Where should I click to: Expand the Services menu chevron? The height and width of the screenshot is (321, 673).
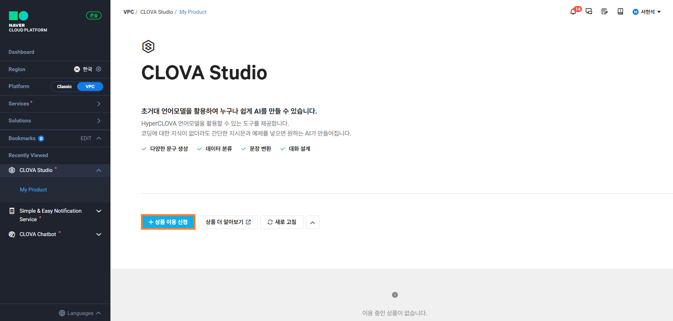tap(99, 104)
